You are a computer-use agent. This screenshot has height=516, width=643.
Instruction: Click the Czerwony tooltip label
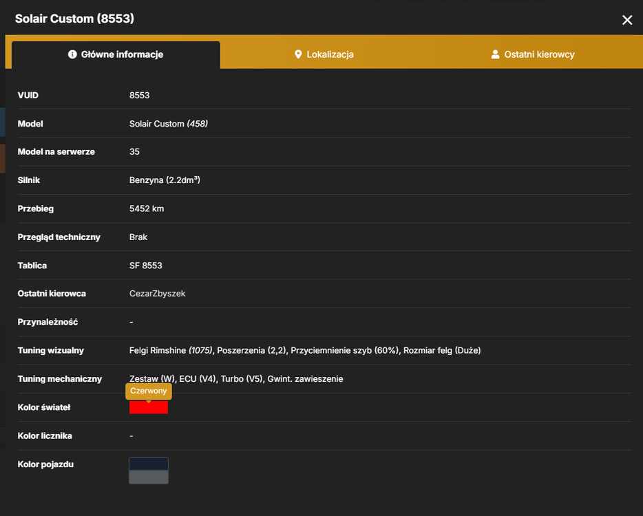pyautogui.click(x=149, y=391)
